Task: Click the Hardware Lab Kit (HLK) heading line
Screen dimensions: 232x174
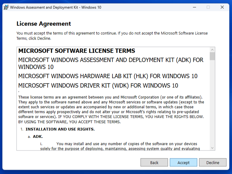Action: 108,76
